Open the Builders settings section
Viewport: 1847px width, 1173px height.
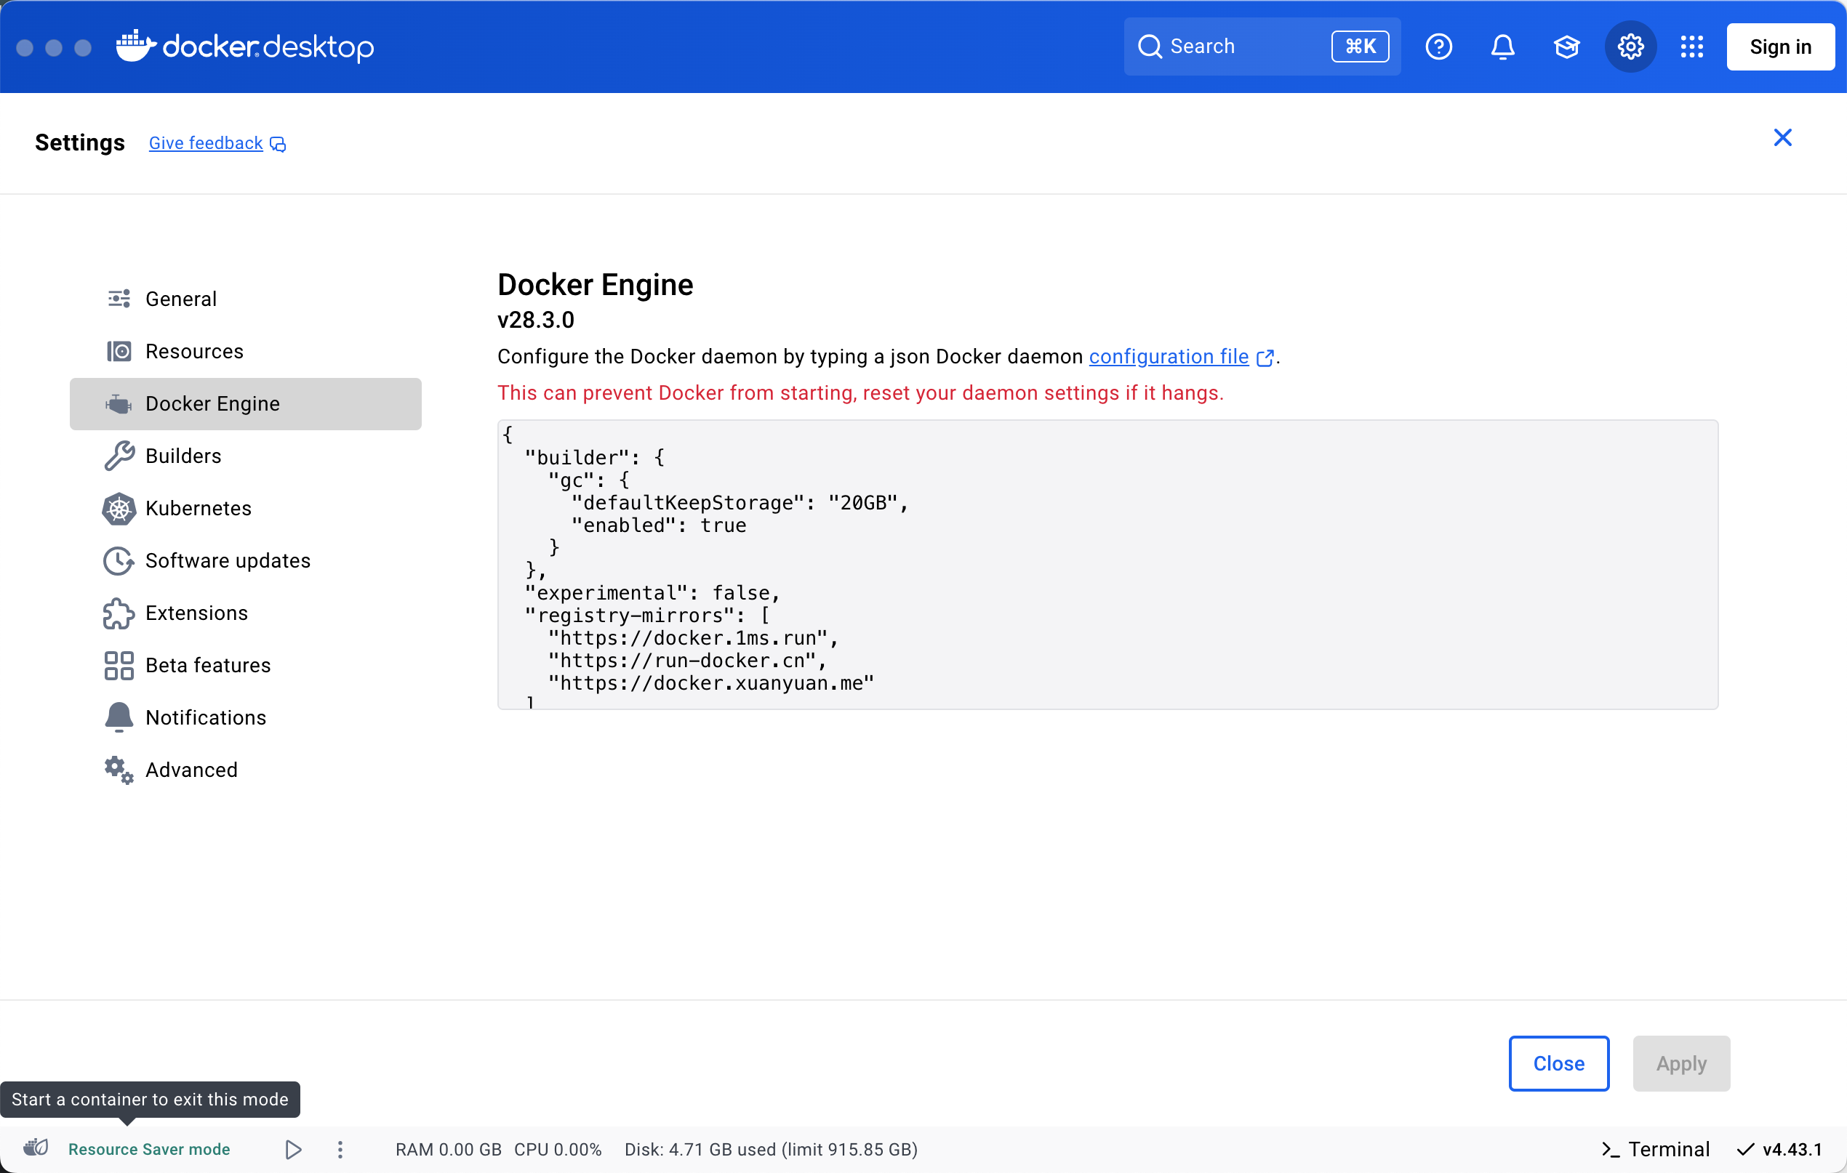point(246,456)
